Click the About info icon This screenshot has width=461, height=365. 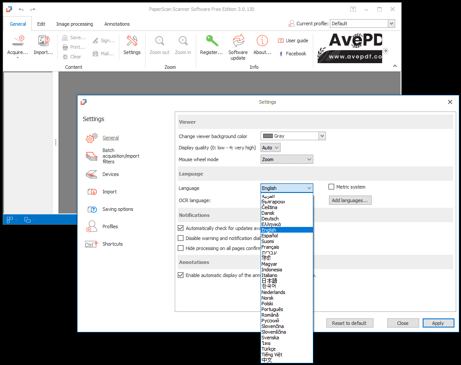click(x=262, y=41)
